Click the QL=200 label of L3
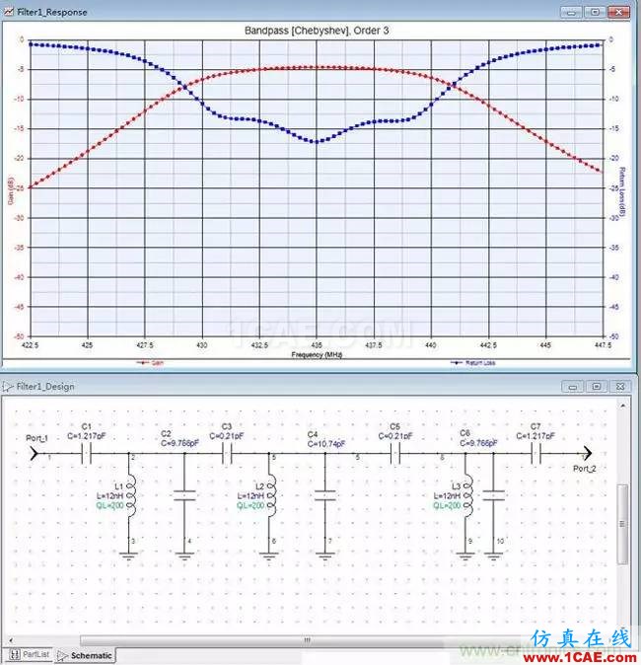The height and width of the screenshot is (665, 641). [x=447, y=505]
